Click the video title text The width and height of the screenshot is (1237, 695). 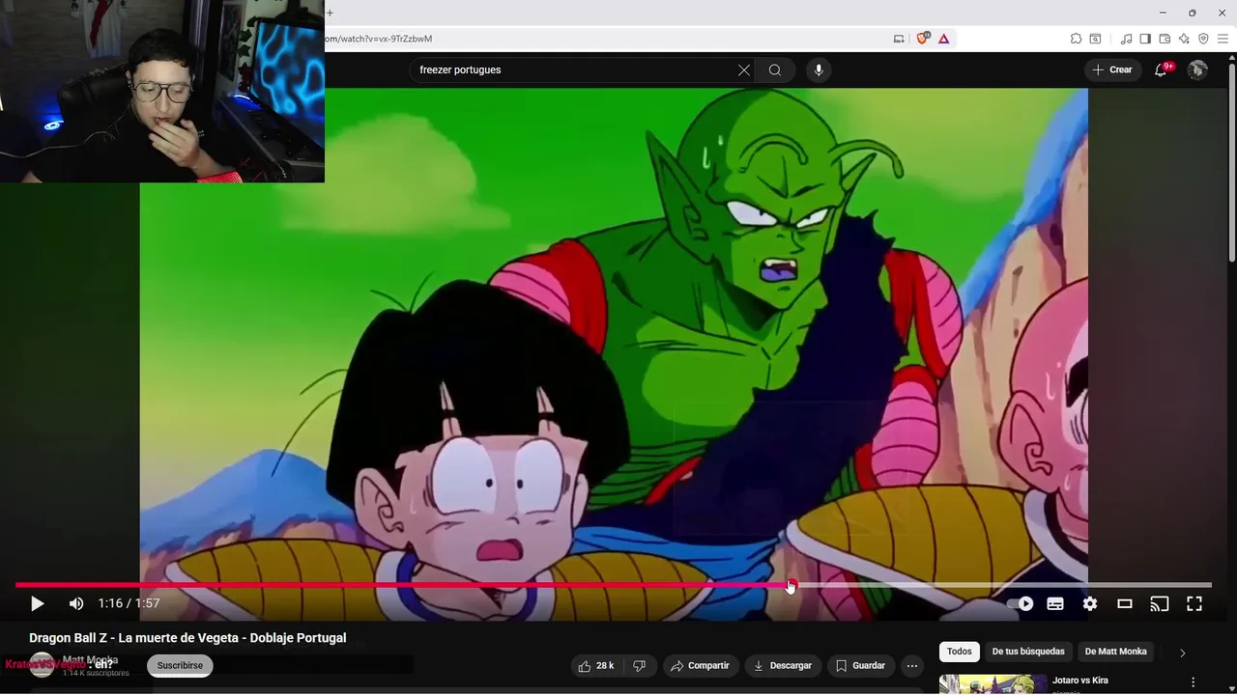click(187, 638)
